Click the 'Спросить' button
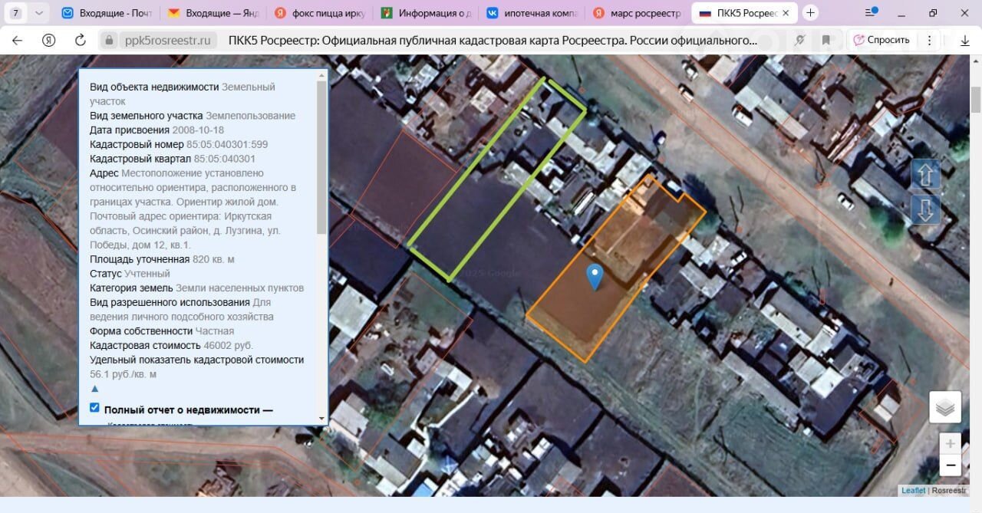The width and height of the screenshot is (982, 513). coord(881,41)
